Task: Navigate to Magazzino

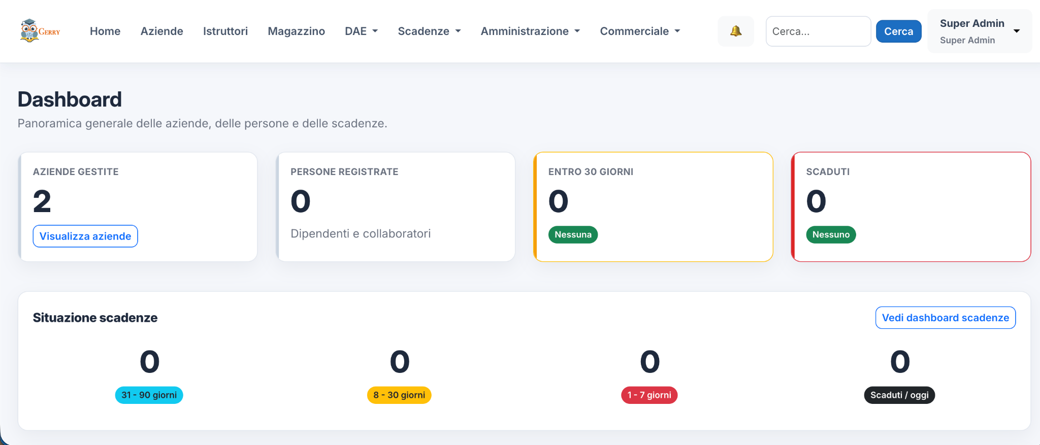Action: (x=297, y=31)
